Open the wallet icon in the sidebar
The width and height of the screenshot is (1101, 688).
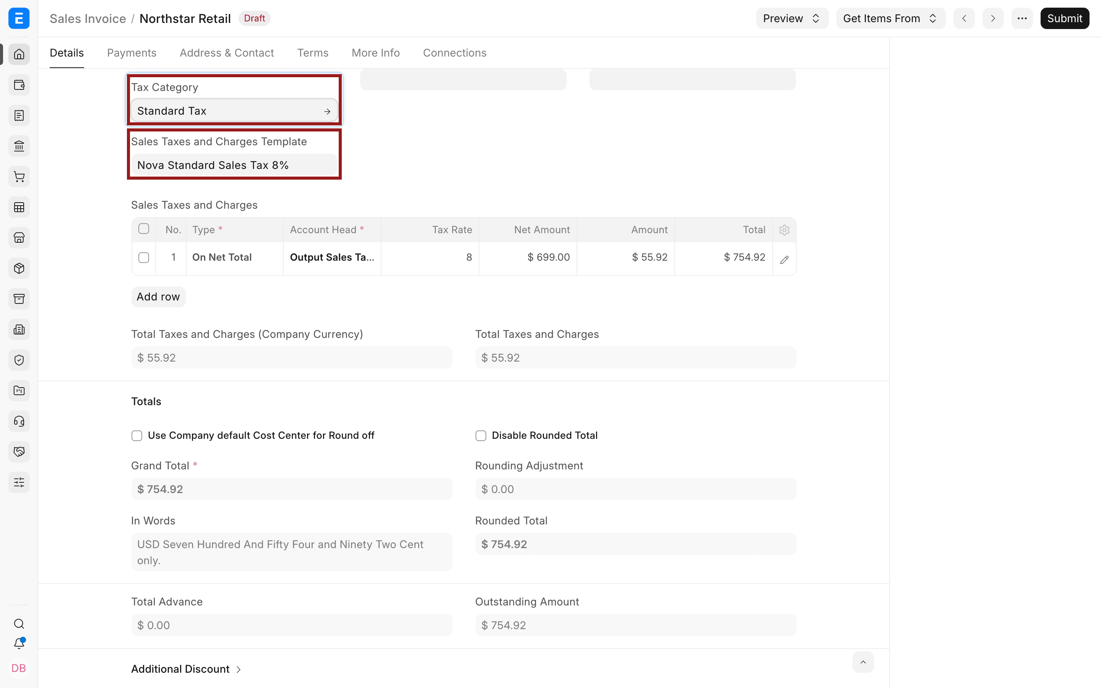19,85
